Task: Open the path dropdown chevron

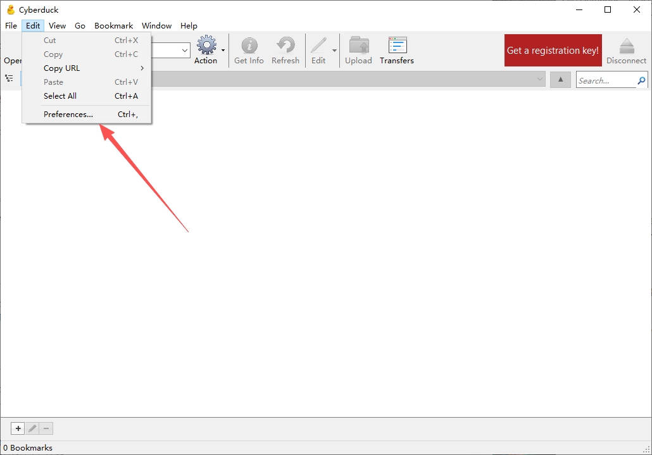Action: click(540, 79)
